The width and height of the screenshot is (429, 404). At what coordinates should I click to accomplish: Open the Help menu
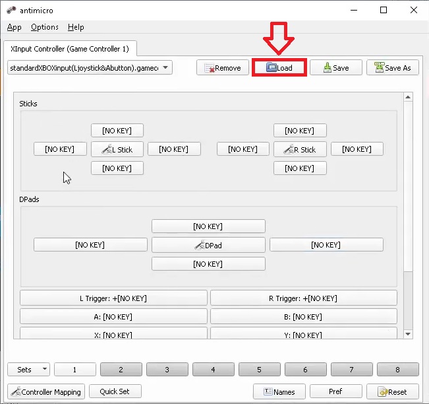[76, 27]
